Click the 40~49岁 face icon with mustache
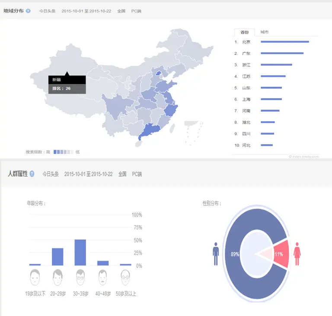The image size is (332, 316). coord(103,277)
